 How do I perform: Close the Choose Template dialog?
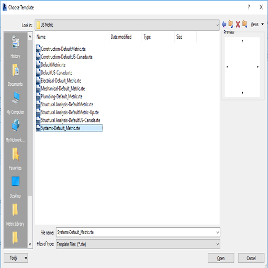coord(261,7)
